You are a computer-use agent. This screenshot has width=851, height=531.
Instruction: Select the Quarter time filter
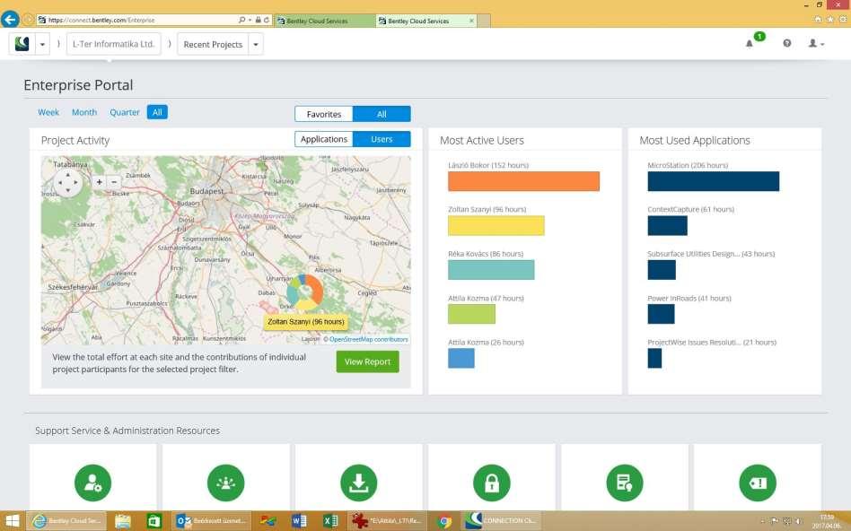click(x=125, y=112)
